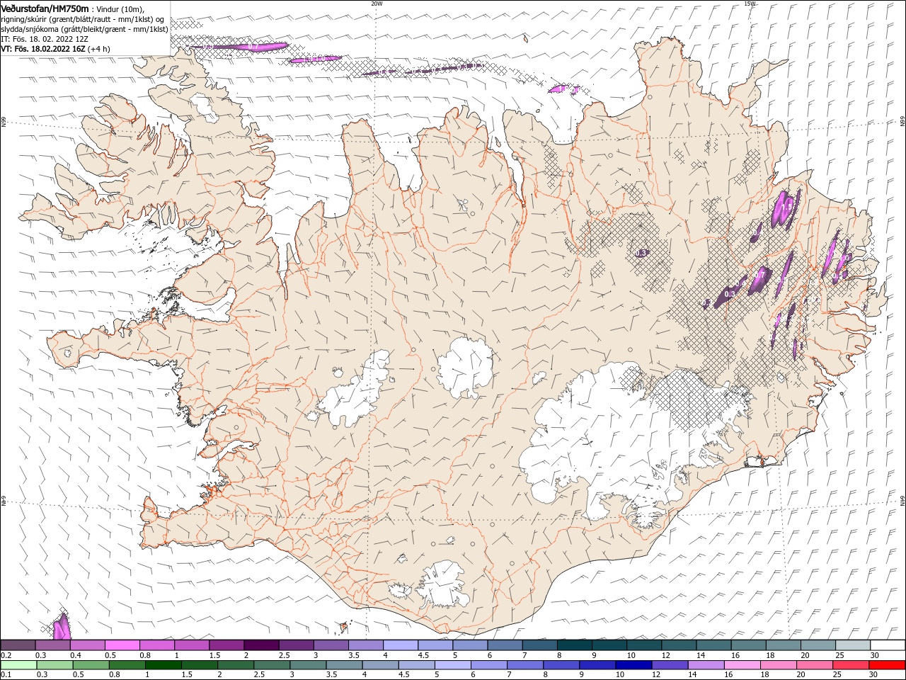Pick the grey-purple 0.2 swatch in the snow legend

pyautogui.click(x=18, y=645)
